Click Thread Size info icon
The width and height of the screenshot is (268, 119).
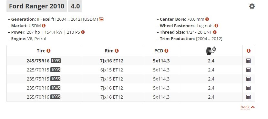pos(215,32)
